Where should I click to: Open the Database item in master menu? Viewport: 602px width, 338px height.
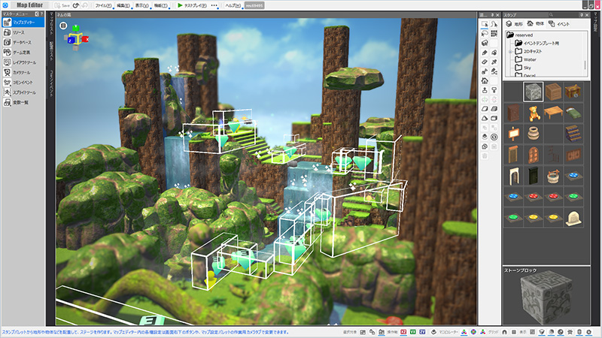pos(21,43)
